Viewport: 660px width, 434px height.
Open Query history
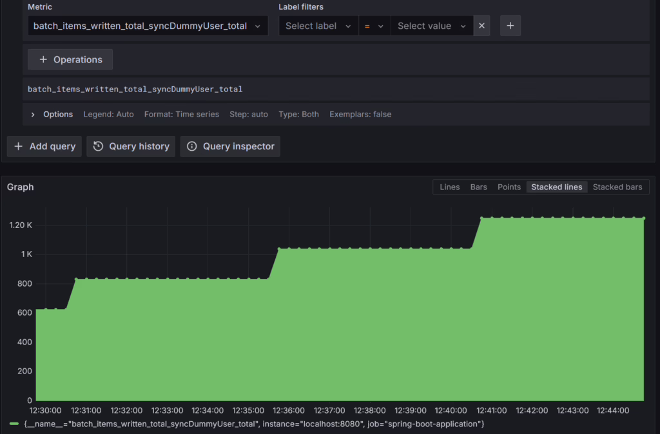131,146
